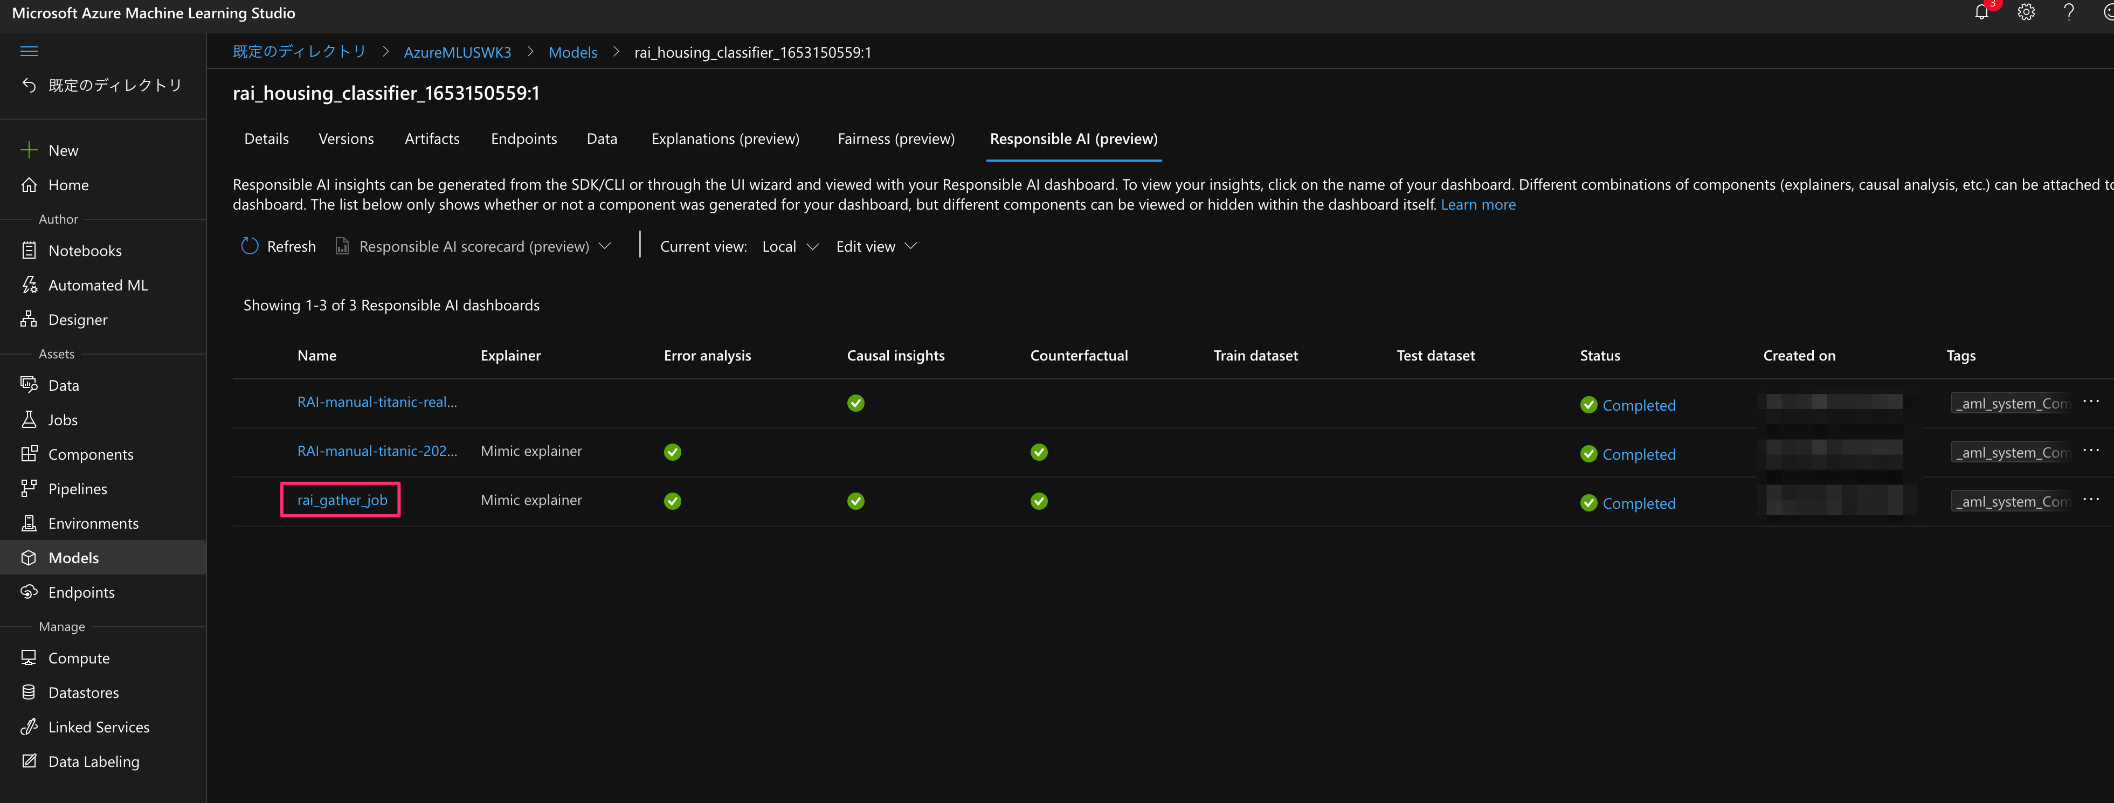Click the Refresh button
Image resolution: width=2114 pixels, height=803 pixels.
tap(279, 246)
